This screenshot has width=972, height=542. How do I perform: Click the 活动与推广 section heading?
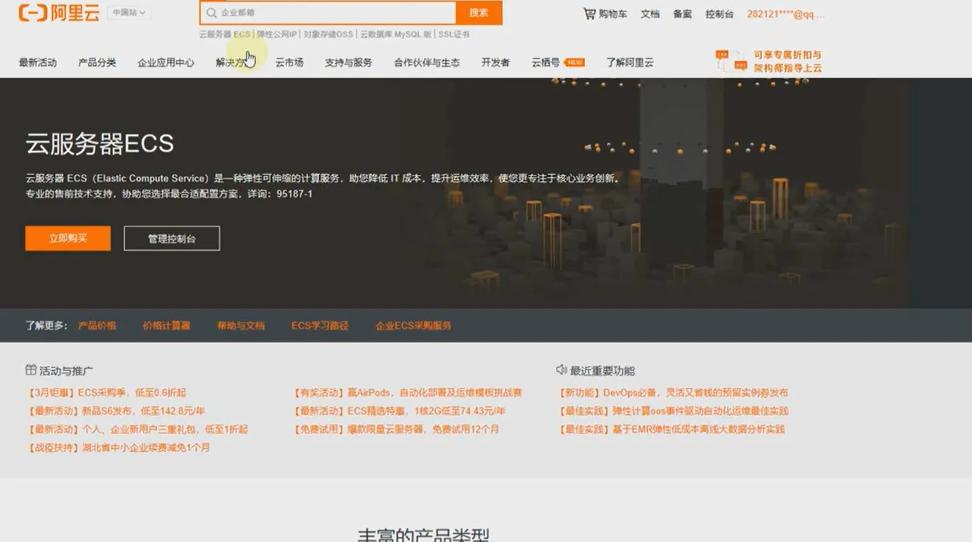[66, 371]
